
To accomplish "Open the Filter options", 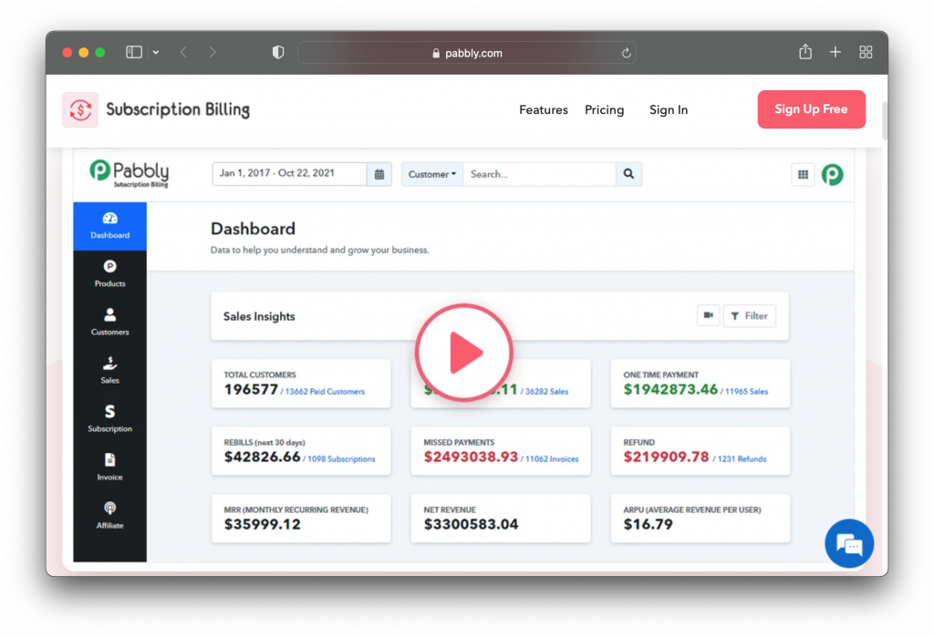I will point(749,315).
